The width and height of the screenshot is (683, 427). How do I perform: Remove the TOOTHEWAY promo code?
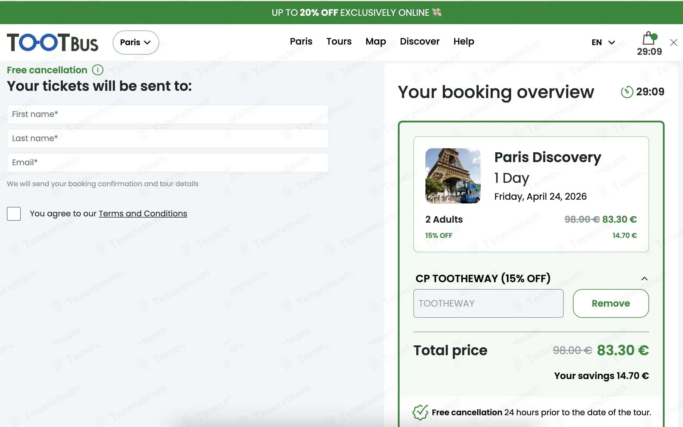(x=611, y=303)
